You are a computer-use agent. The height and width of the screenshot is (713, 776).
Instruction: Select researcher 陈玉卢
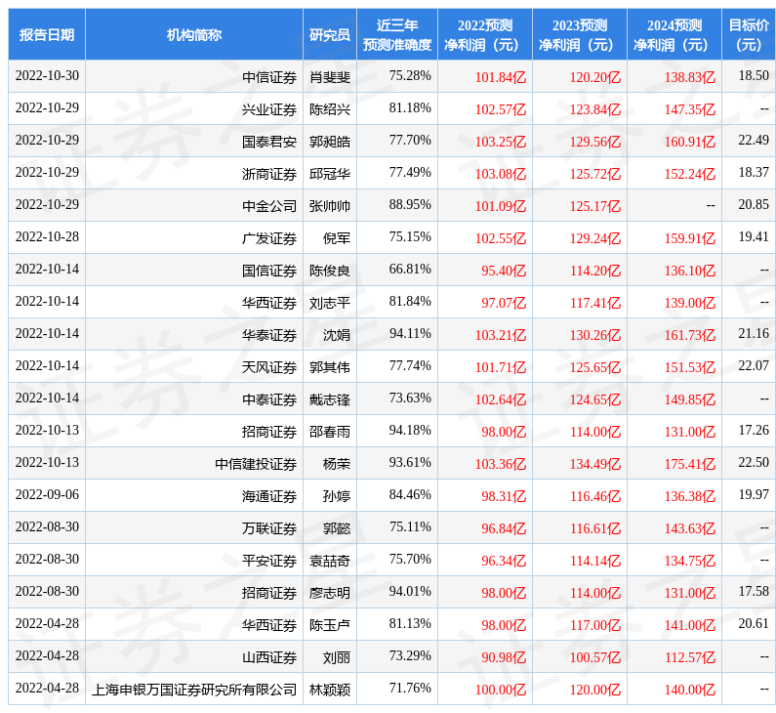(x=330, y=624)
